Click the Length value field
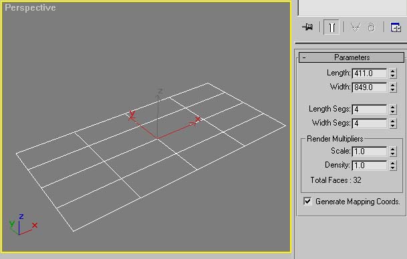The image size is (407, 259). click(x=370, y=73)
